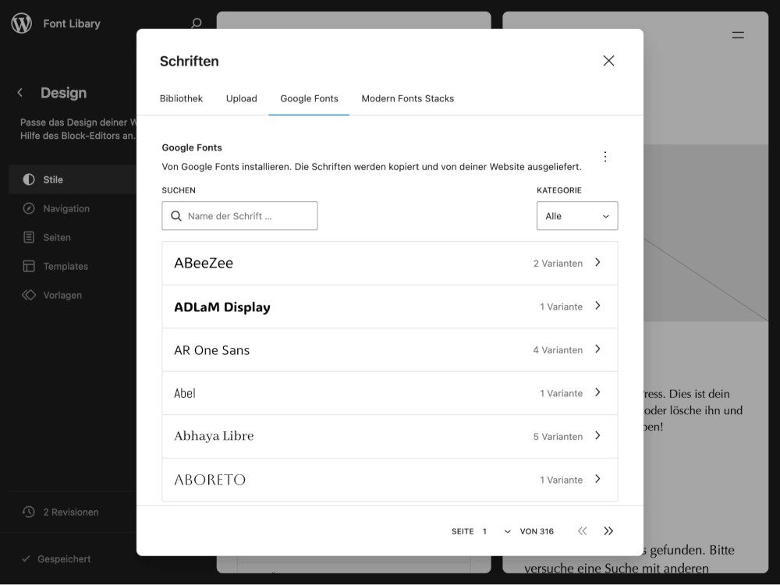Open the Google Fonts three-dot options menu

604,156
